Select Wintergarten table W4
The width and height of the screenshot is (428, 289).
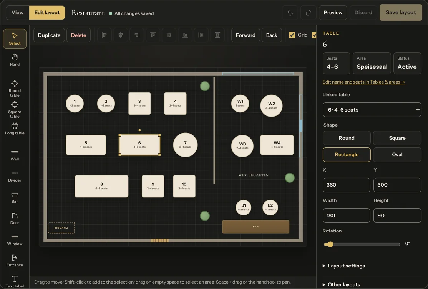(277, 145)
